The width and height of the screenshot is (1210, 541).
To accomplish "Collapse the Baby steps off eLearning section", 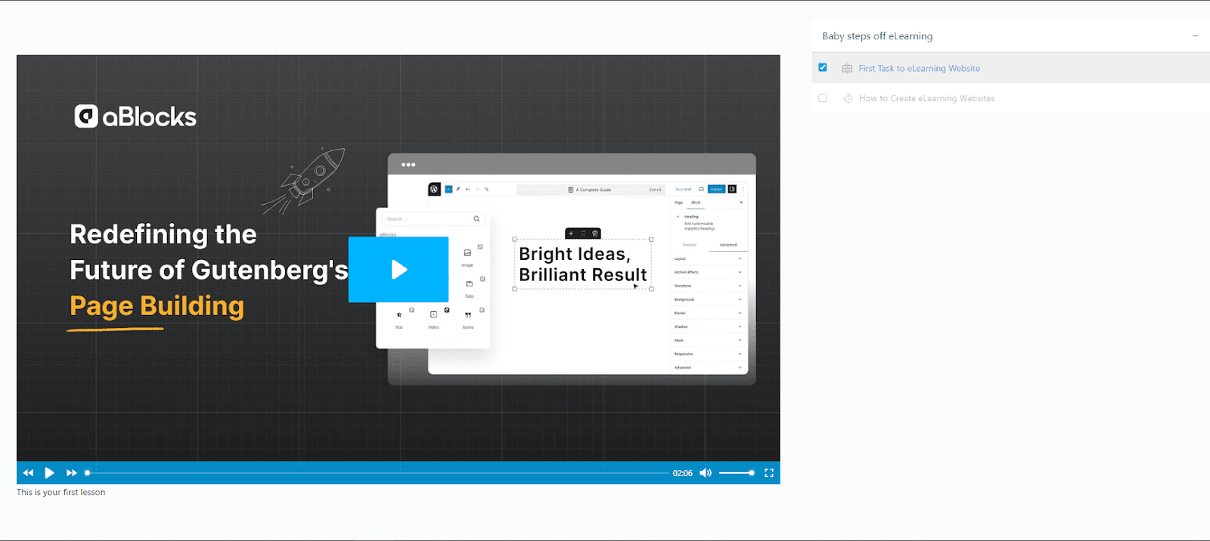I will tap(1195, 36).
